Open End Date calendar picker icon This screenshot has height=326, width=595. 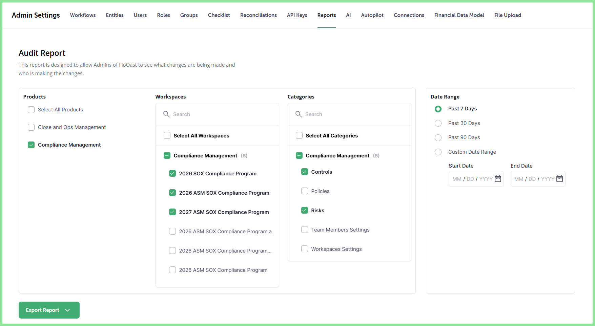[x=559, y=179]
